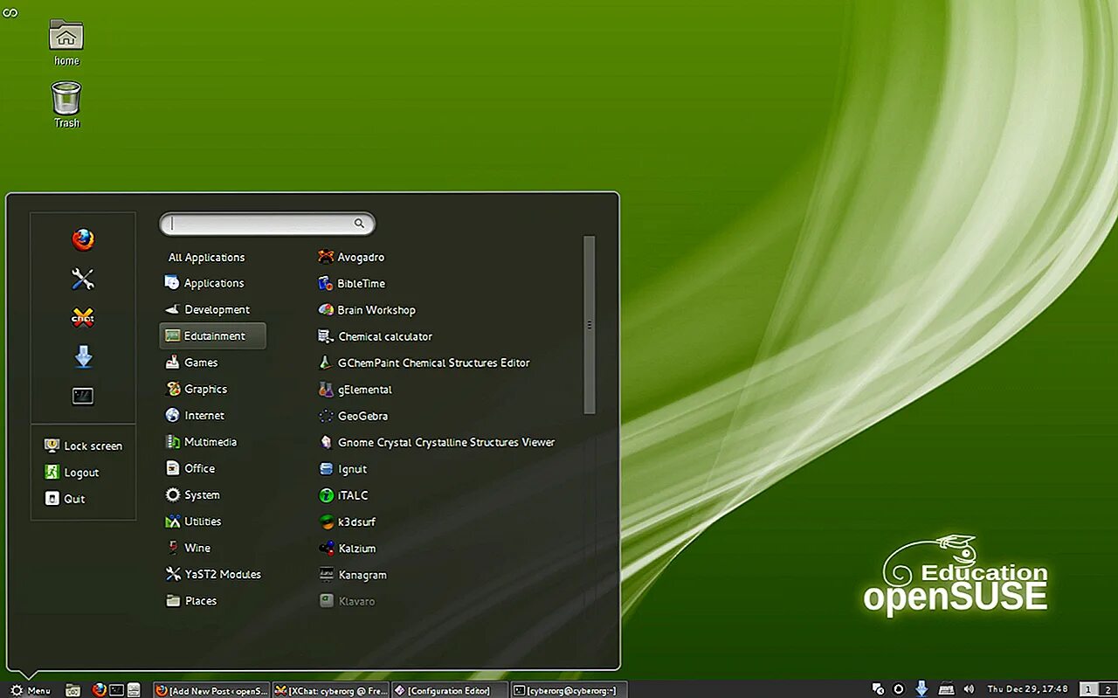
Task: Switch to Add New Post Firefox window
Action: (x=210, y=690)
